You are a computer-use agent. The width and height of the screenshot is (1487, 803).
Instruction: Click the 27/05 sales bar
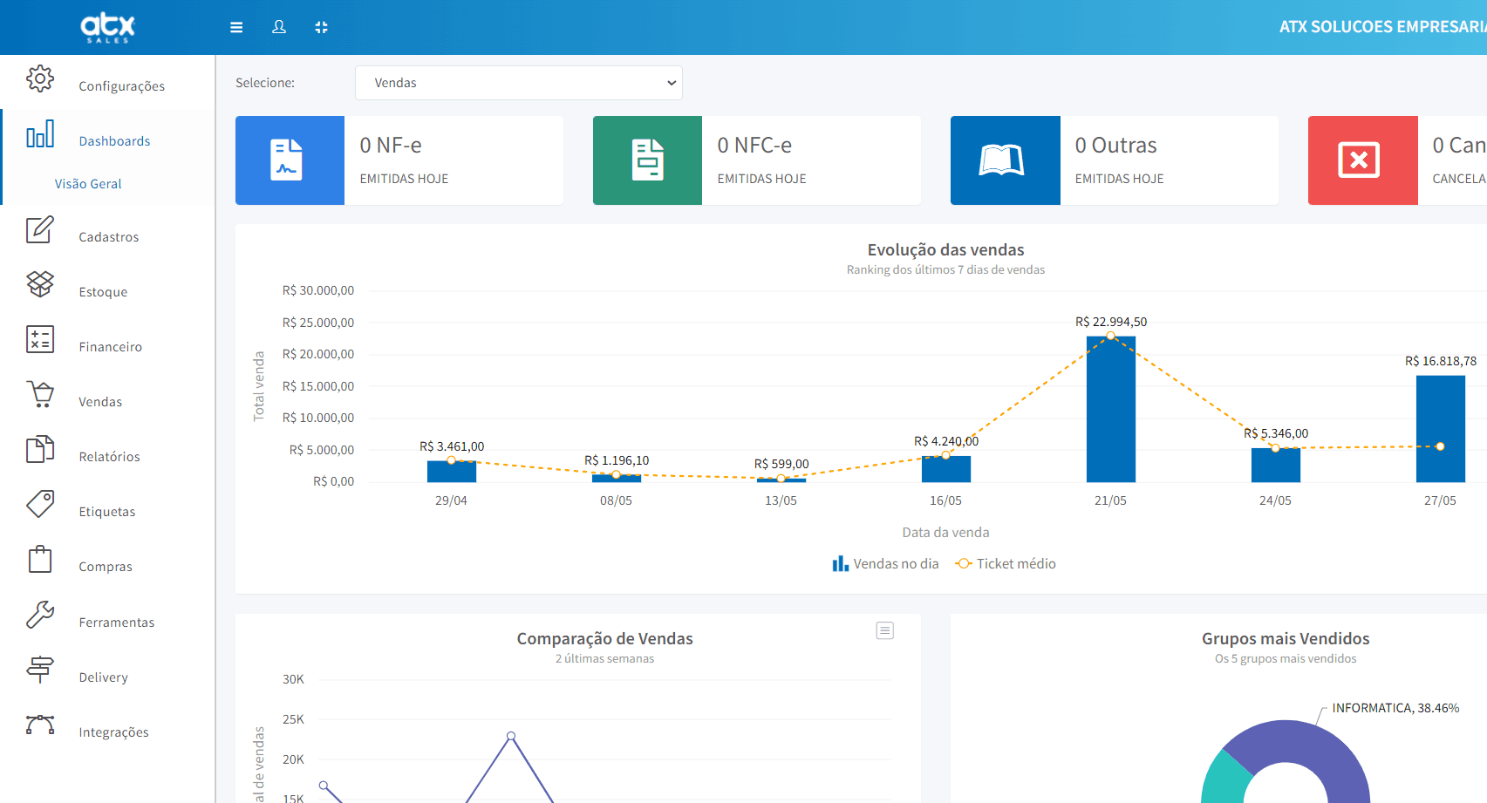1441,429
